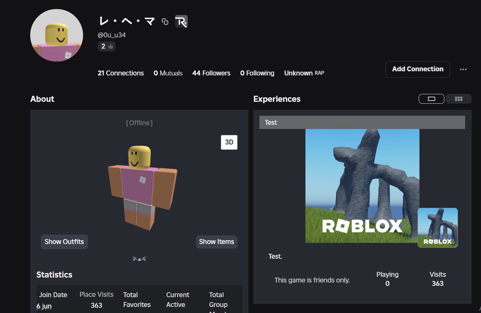
Task: Open 0 Mutuals list
Action: click(x=168, y=73)
